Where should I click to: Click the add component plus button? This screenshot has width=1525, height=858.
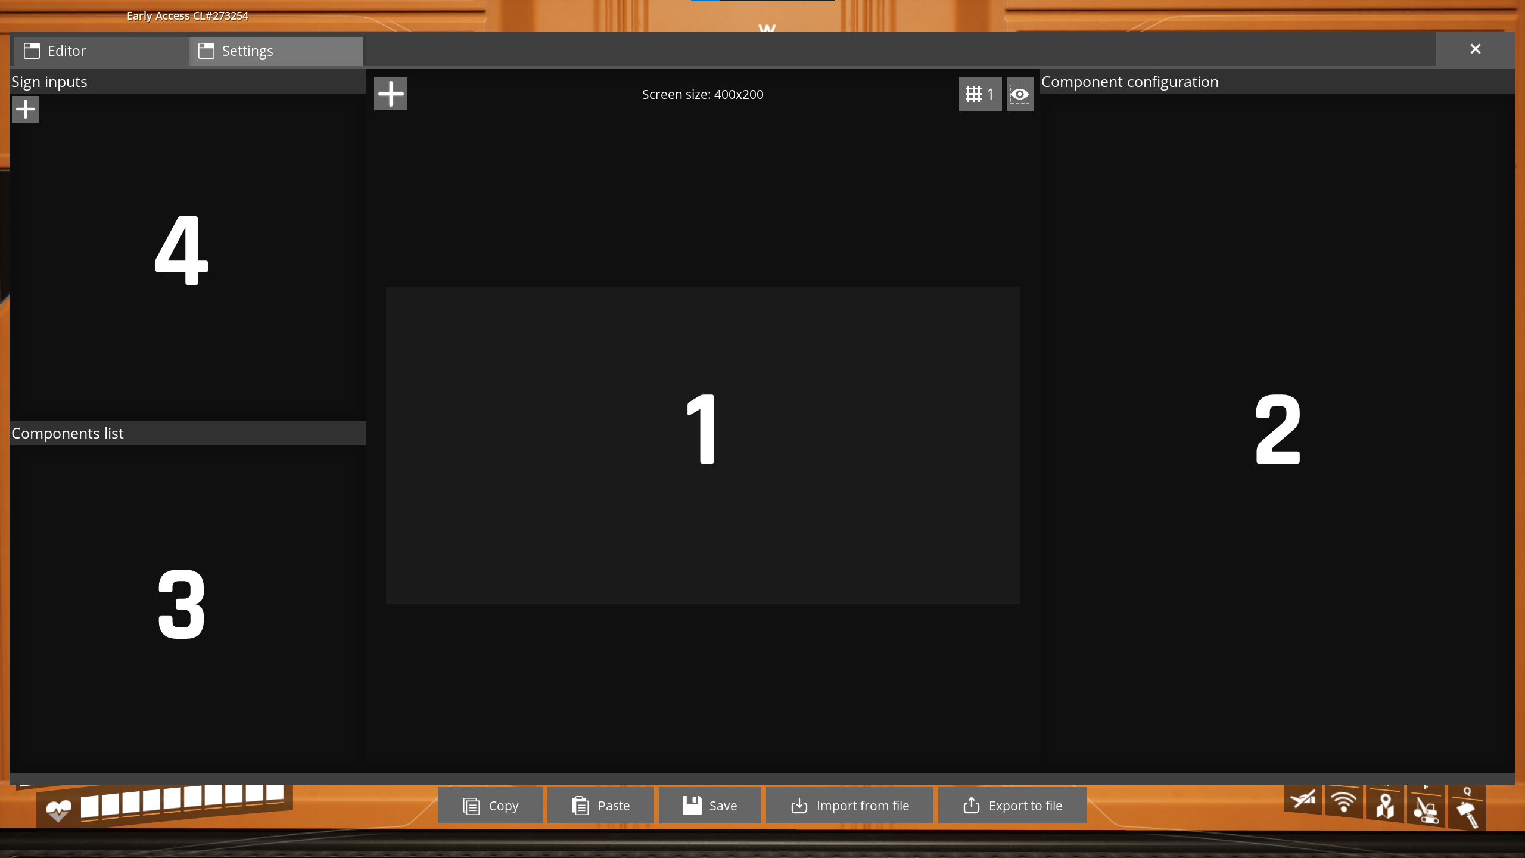point(391,94)
